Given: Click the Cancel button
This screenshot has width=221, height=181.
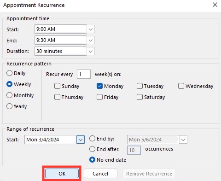Looking at the screenshot, I should (x=100, y=174).
